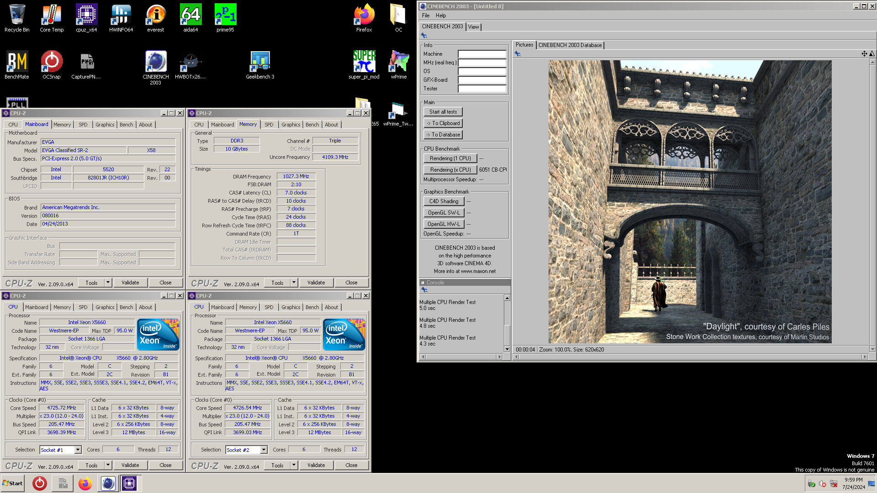The width and height of the screenshot is (877, 493).
Task: Expand the Socket #2 selection dropdown
Action: (264, 450)
